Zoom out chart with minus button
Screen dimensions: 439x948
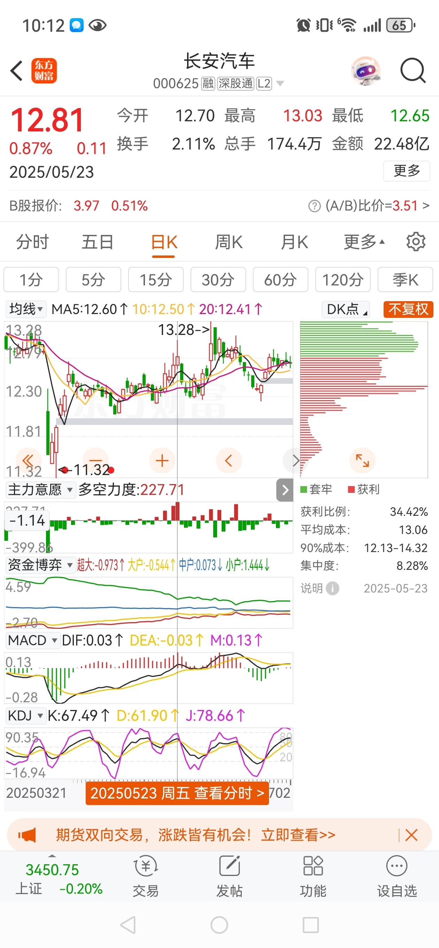click(96, 460)
